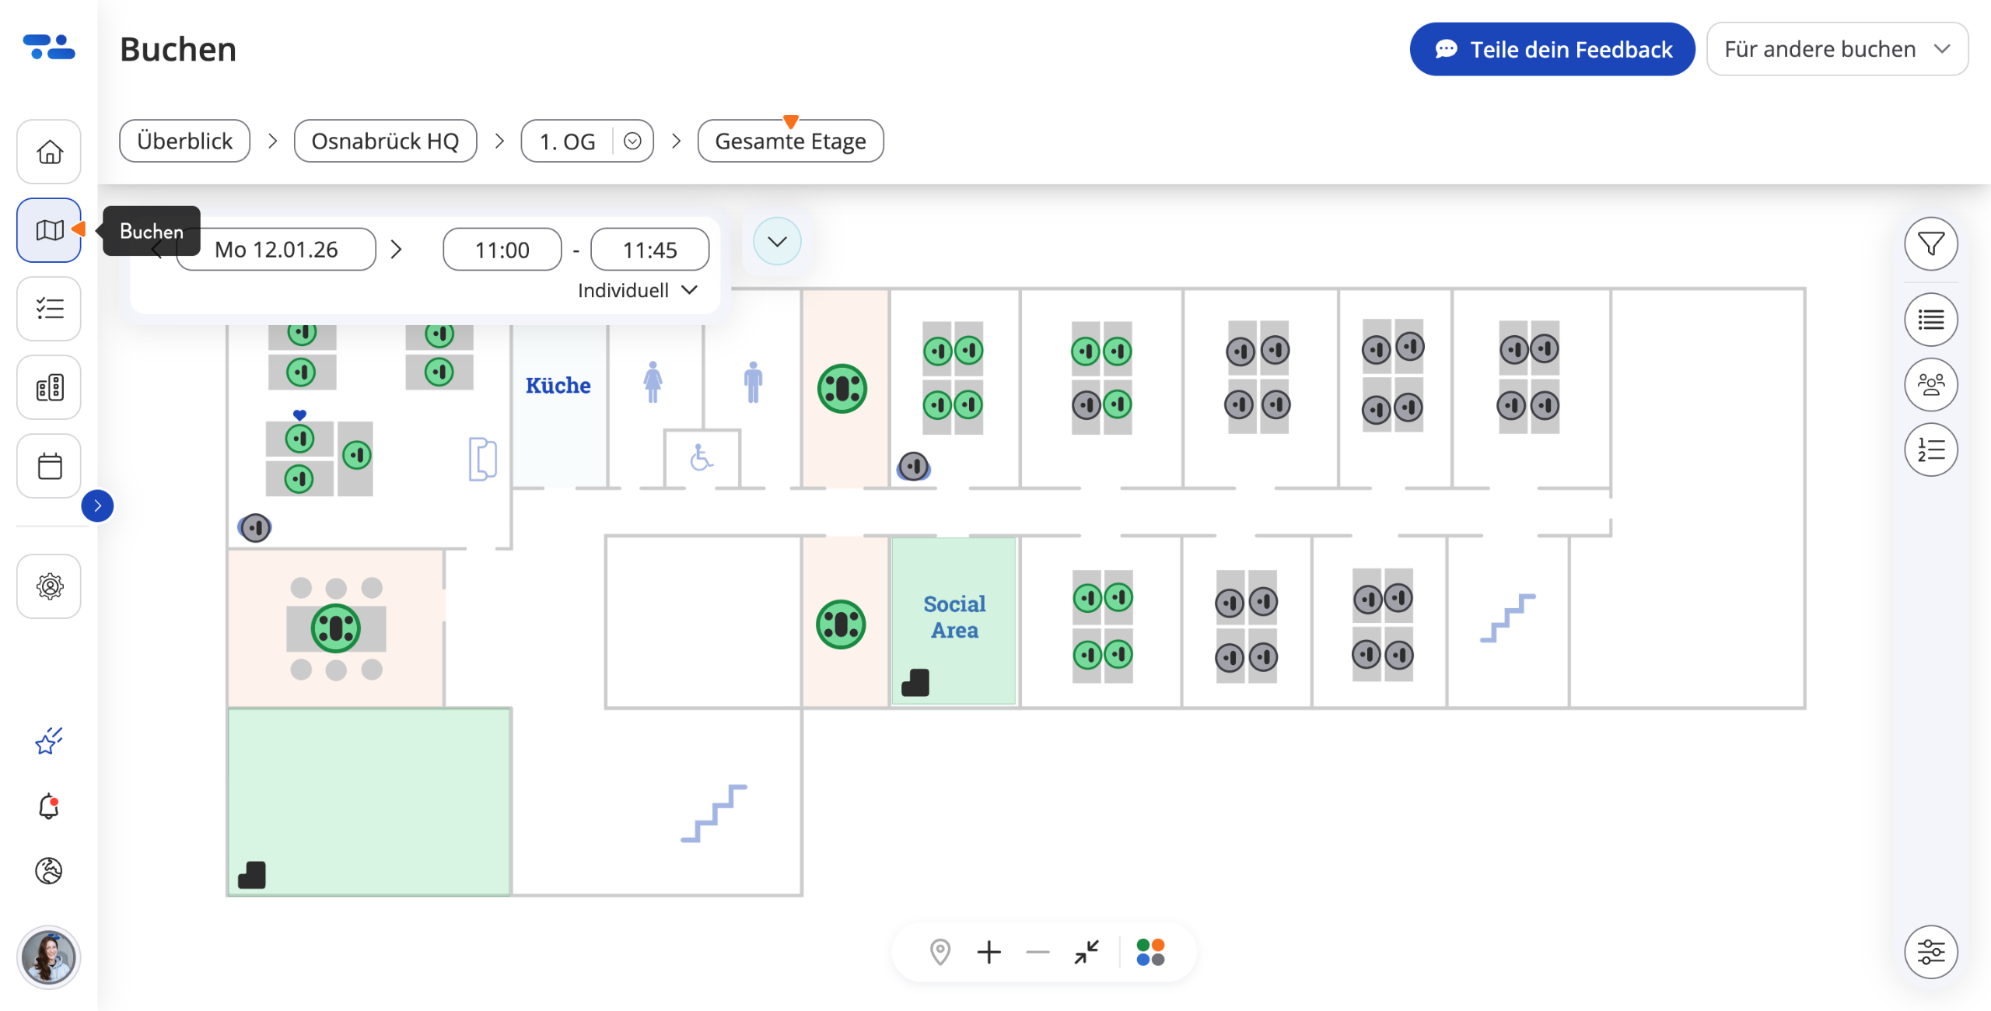Click the location pin icon in bottom toolbar
This screenshot has height=1011, width=1991.
pos(940,952)
